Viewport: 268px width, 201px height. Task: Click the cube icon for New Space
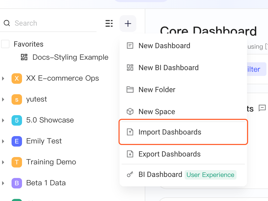click(130, 111)
